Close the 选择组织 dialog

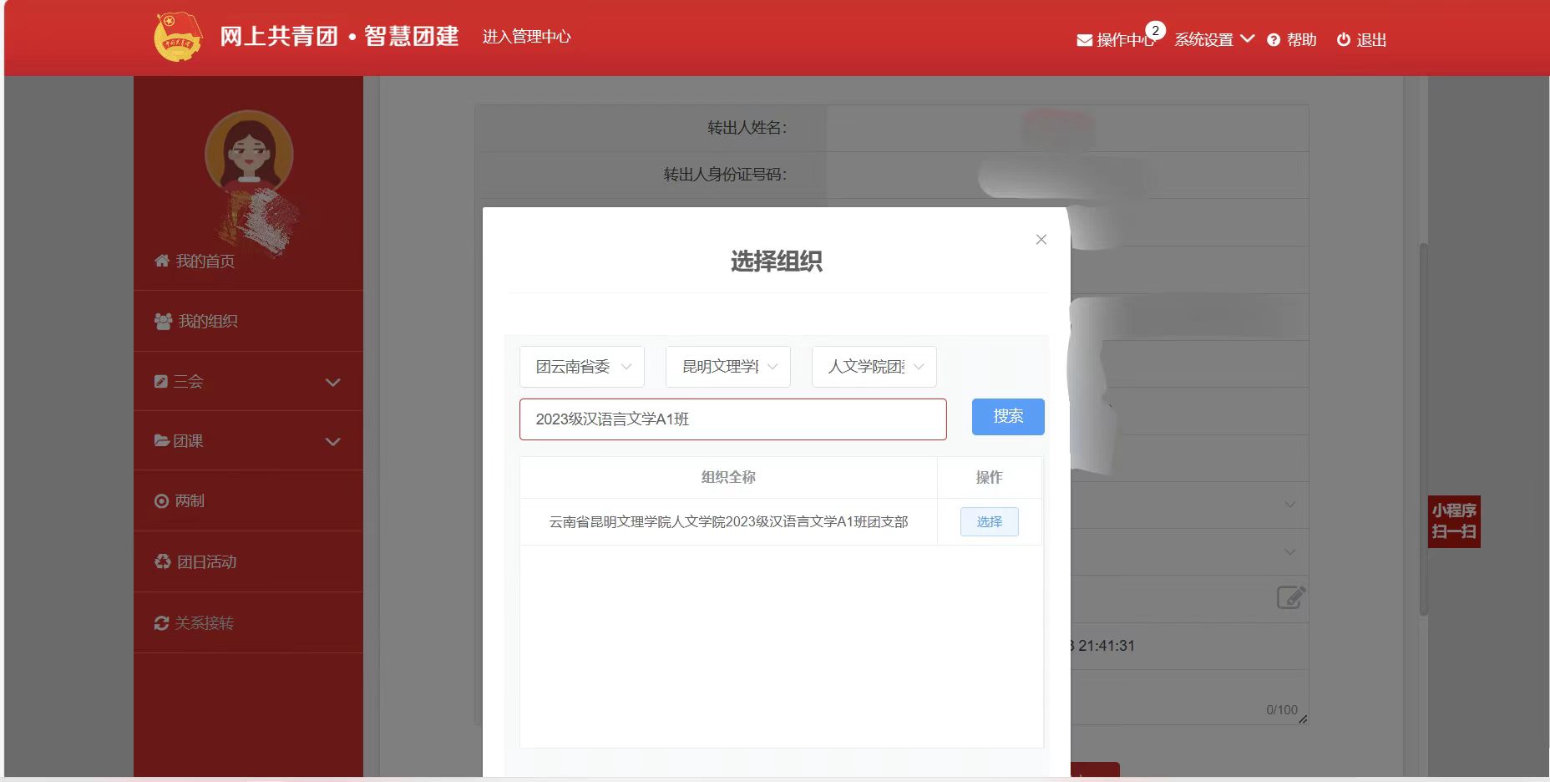pos(1041,240)
